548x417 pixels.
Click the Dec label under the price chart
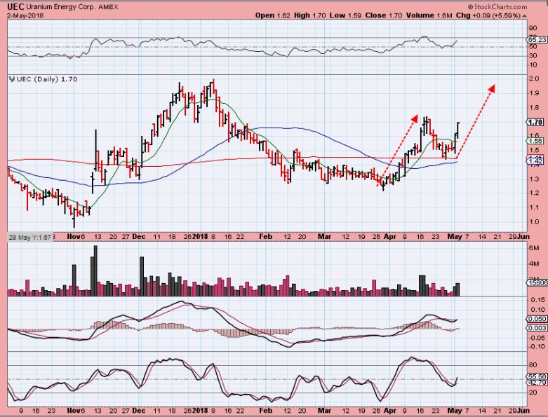(x=139, y=237)
